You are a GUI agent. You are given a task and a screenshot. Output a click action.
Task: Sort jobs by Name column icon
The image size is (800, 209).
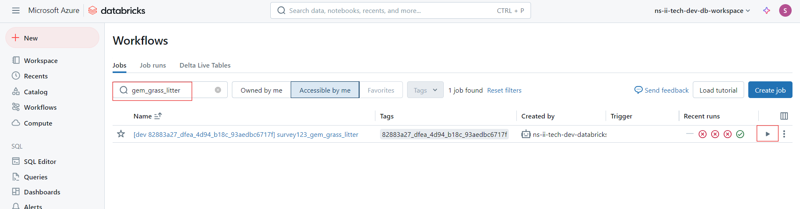tap(158, 116)
